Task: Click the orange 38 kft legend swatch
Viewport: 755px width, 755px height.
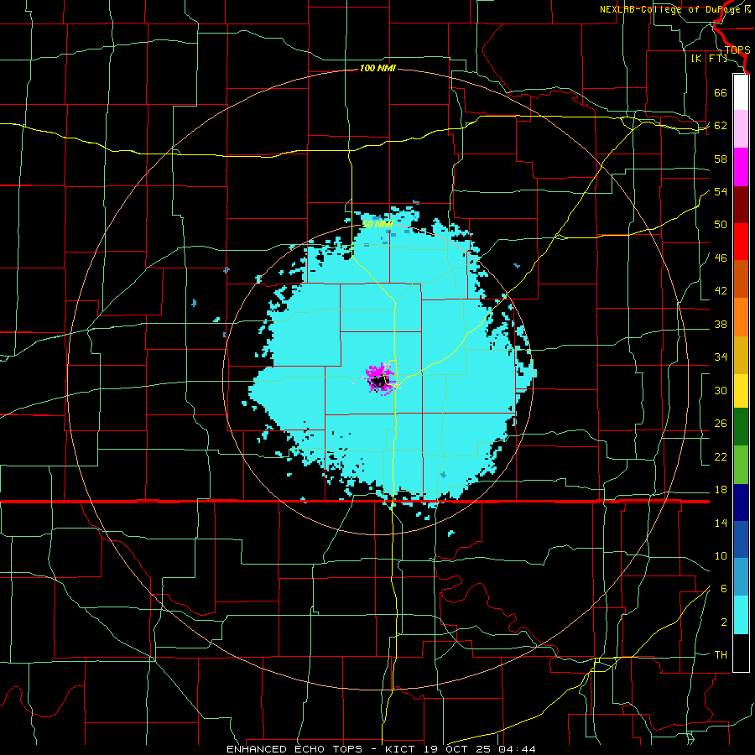Action: (741, 317)
